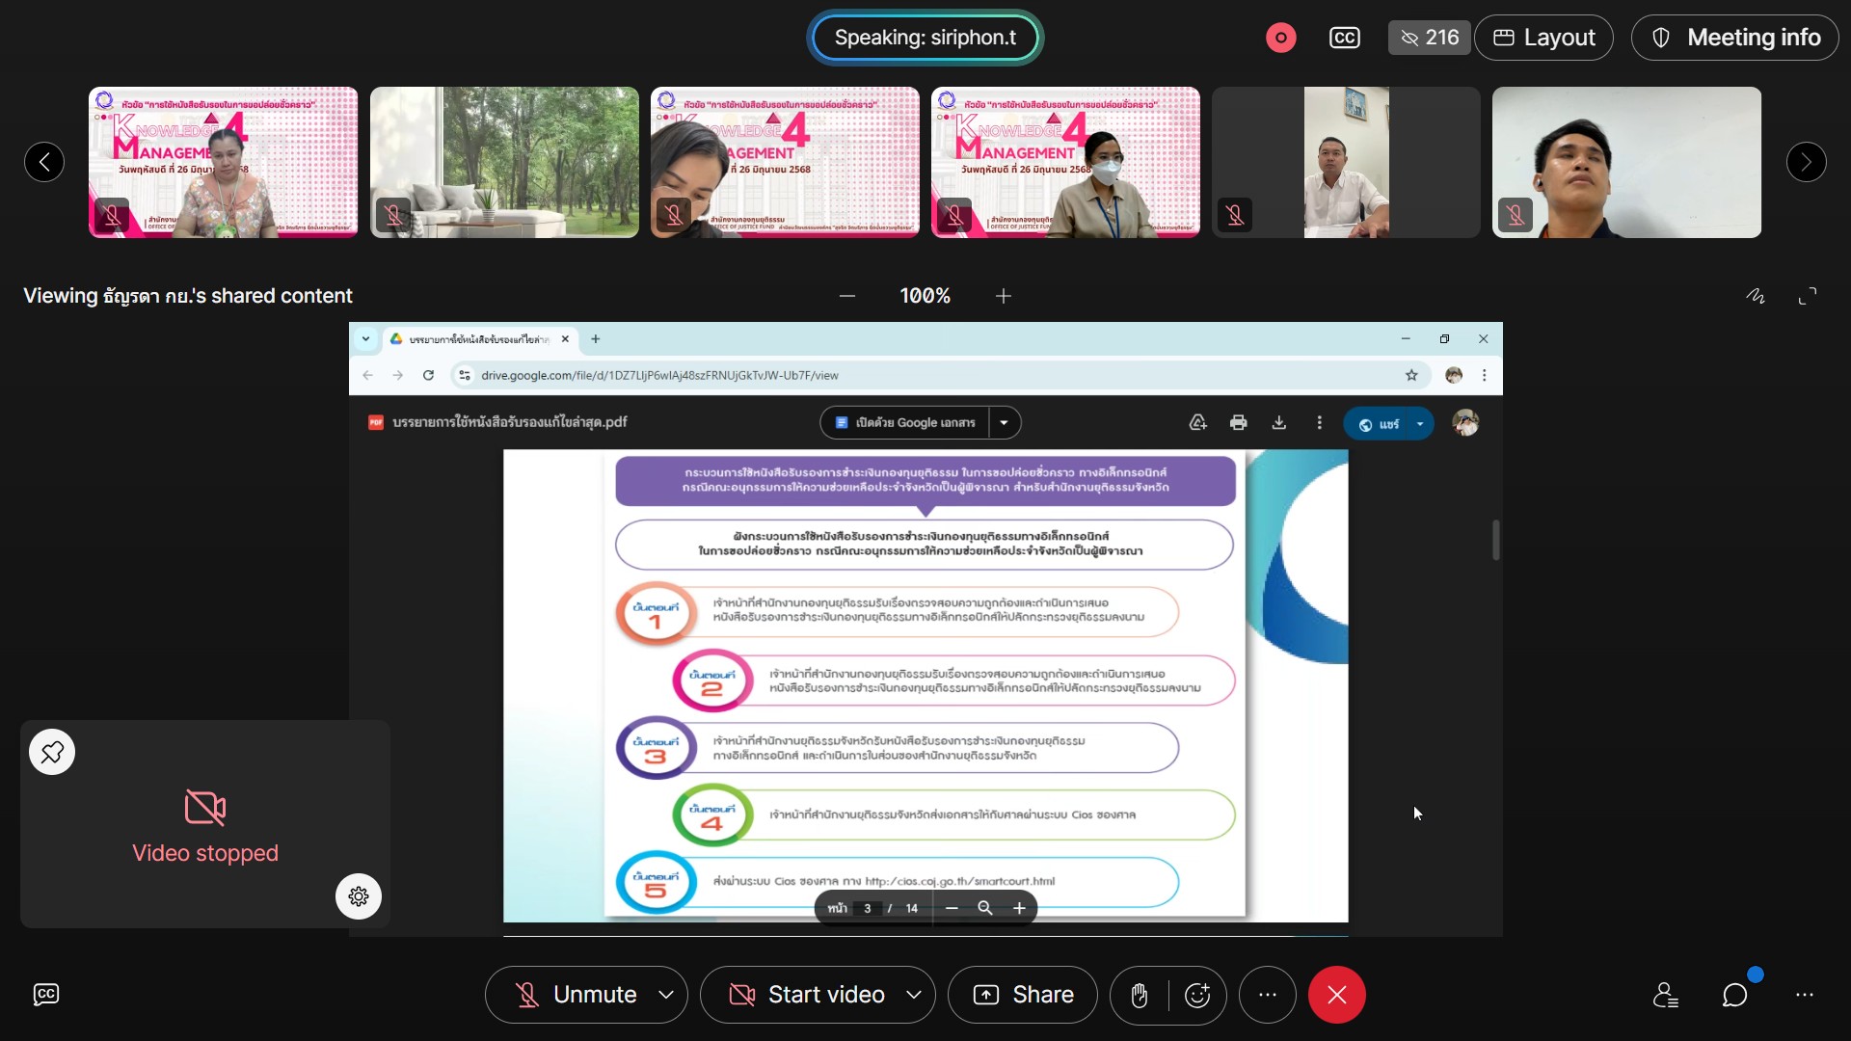Click the Share button
The height and width of the screenshot is (1041, 1851).
point(1023,995)
